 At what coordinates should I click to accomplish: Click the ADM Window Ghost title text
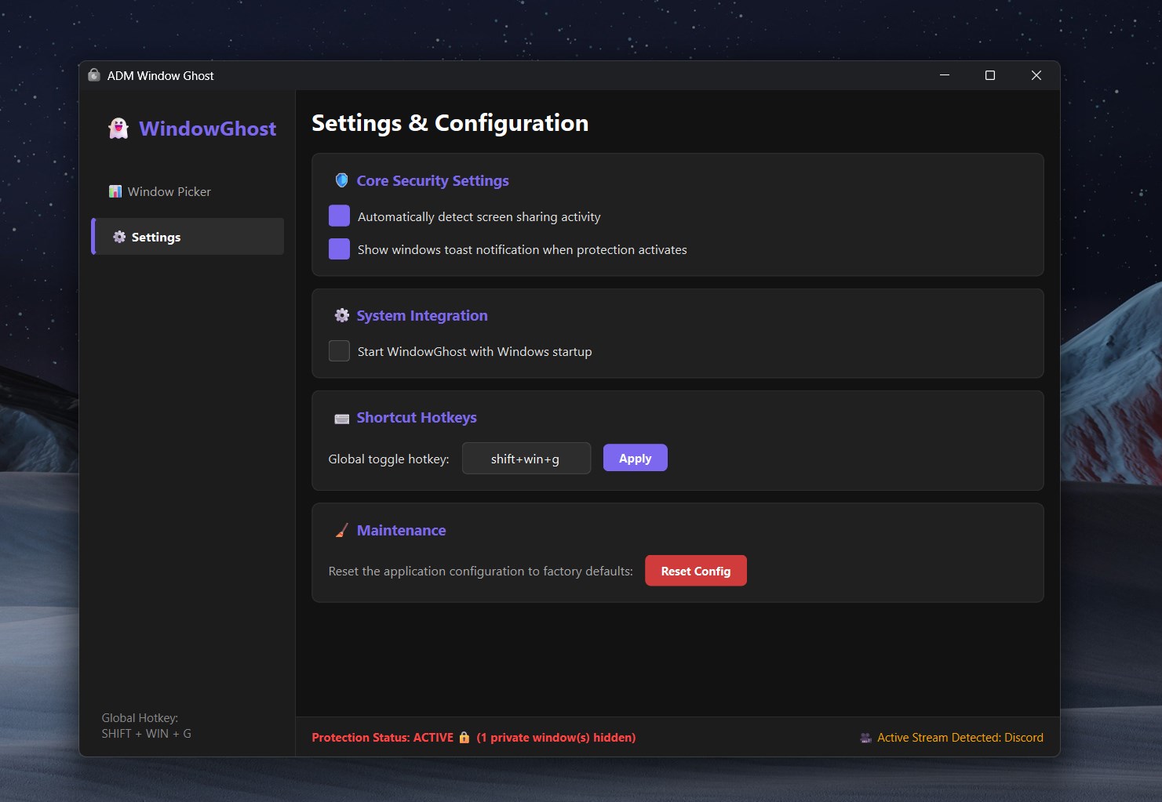(x=161, y=76)
